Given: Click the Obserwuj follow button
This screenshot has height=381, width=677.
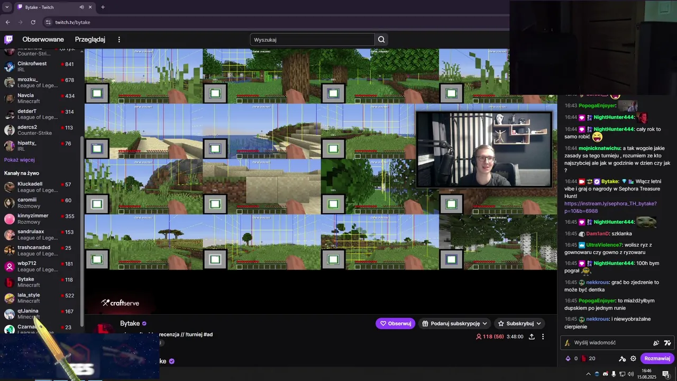Looking at the screenshot, I should pyautogui.click(x=396, y=323).
